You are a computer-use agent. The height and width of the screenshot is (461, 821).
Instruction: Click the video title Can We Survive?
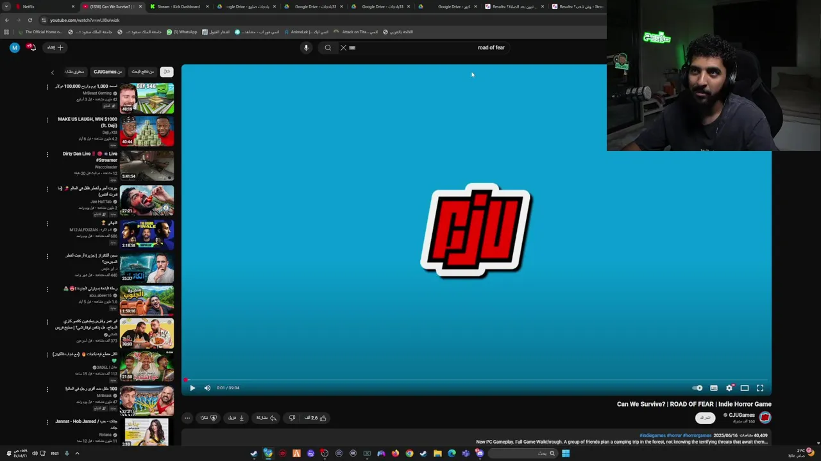694,404
